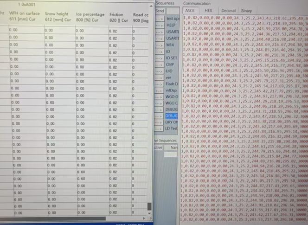Select the Decimal tab

point(228,11)
